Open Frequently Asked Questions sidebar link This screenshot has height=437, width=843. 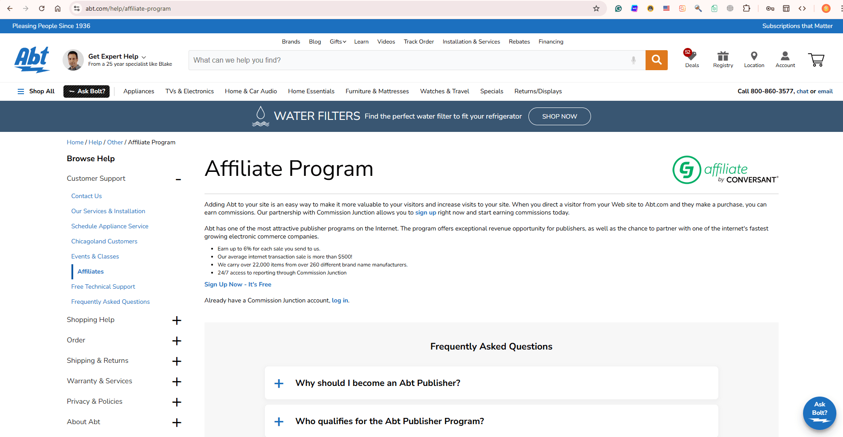click(x=110, y=302)
